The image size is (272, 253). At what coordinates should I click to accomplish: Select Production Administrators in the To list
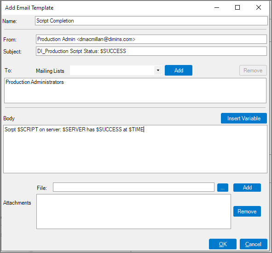point(35,82)
